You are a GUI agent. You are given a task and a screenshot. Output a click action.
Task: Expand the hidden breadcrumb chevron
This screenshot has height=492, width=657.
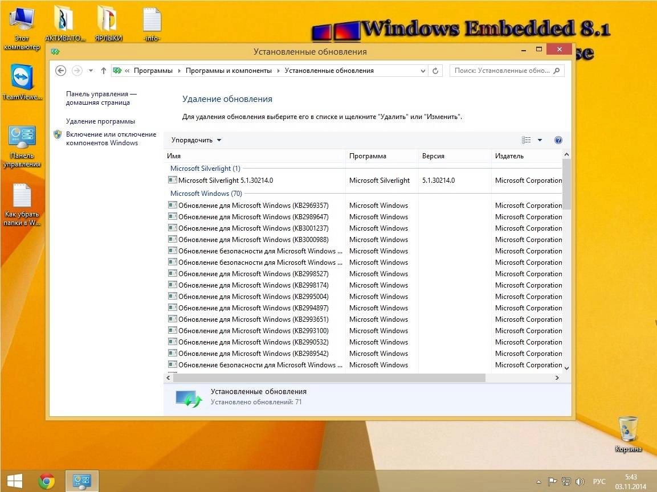coord(127,71)
